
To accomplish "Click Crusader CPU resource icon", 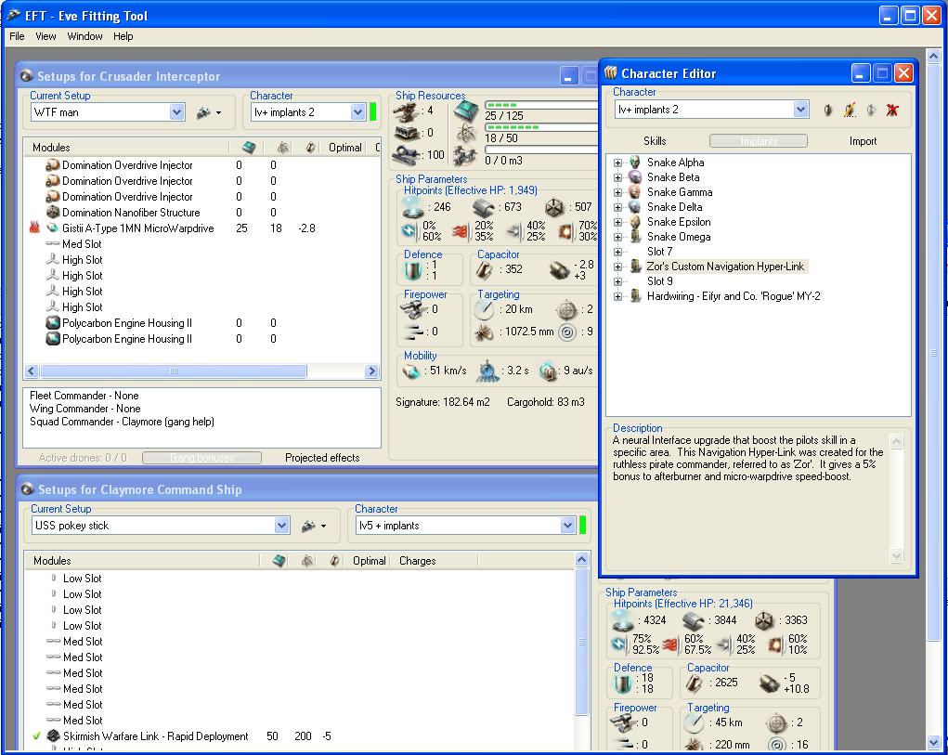I will (465, 111).
